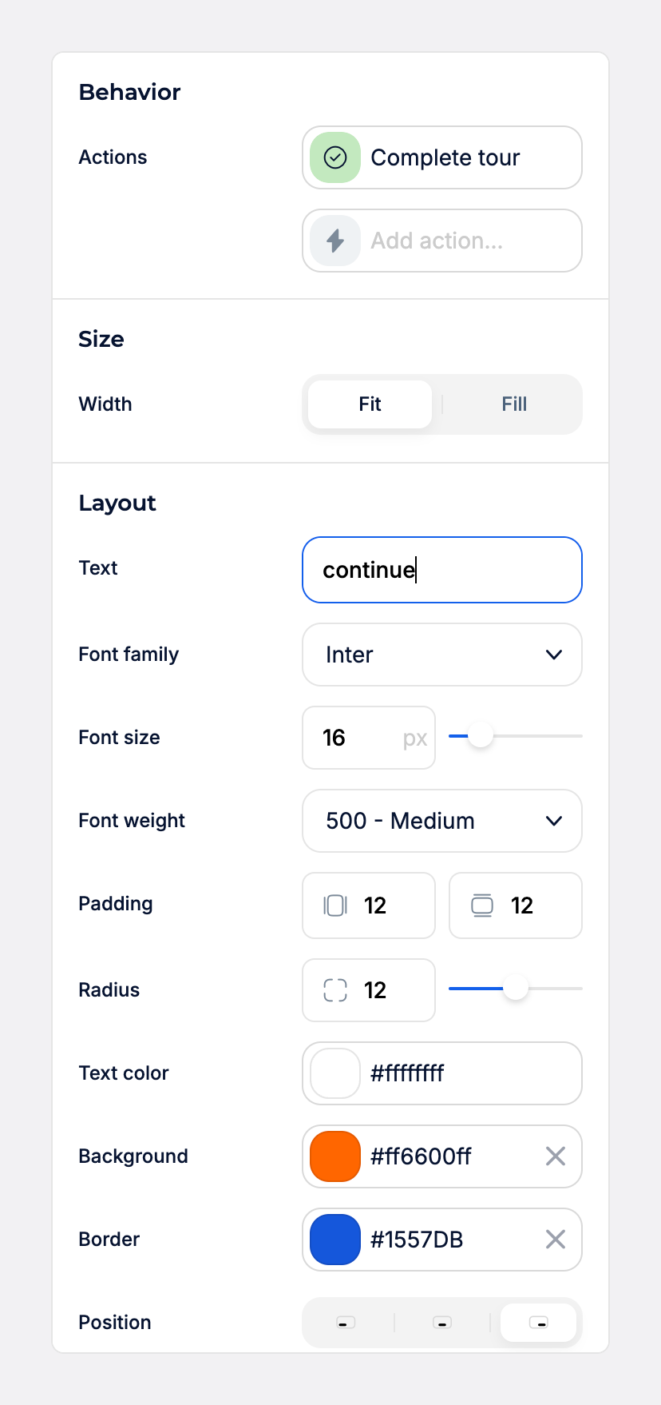Image resolution: width=661 pixels, height=1405 pixels.
Task: Select the Behavior section header
Action: click(129, 92)
